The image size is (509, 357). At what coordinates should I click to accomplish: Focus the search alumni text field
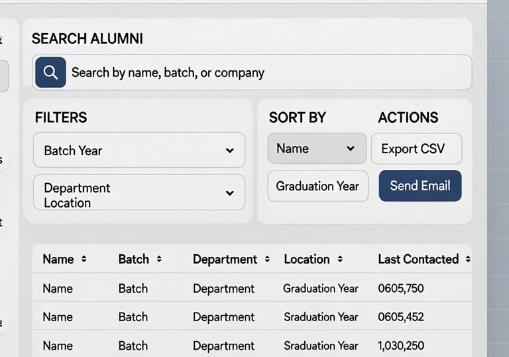265,72
